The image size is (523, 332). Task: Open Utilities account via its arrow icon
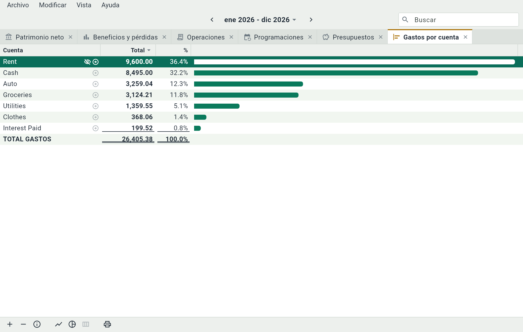pos(96,106)
